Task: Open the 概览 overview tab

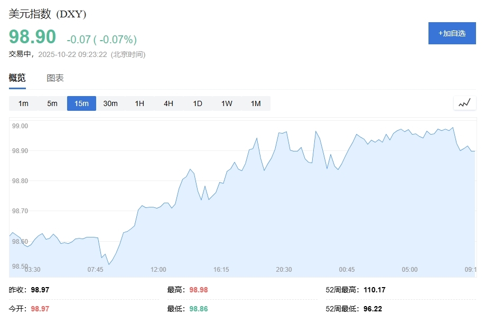Action: 16,78
